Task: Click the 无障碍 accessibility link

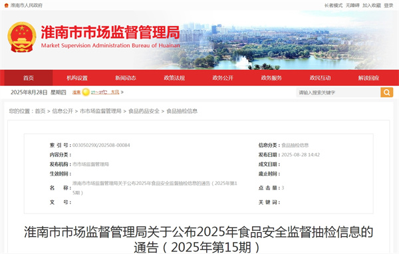Action: (352, 5)
